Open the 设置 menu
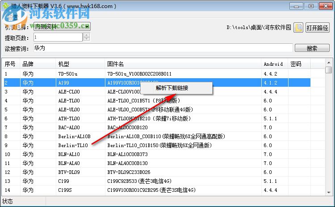 (13, 17)
